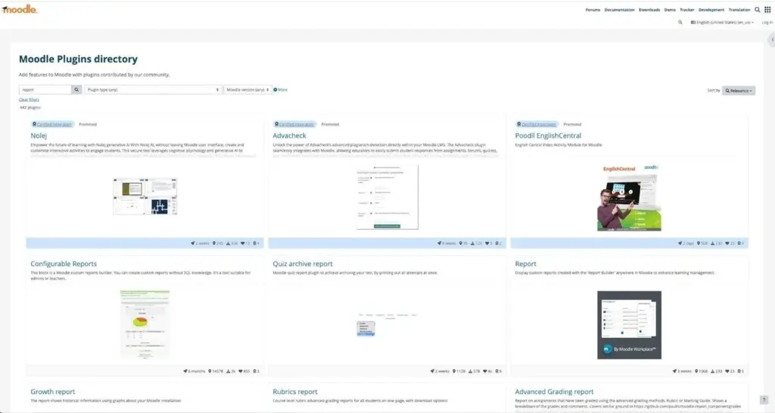Viewport: 775px width, 413px height.
Task: Open the English (United States) language menu
Action: pyautogui.click(x=722, y=22)
